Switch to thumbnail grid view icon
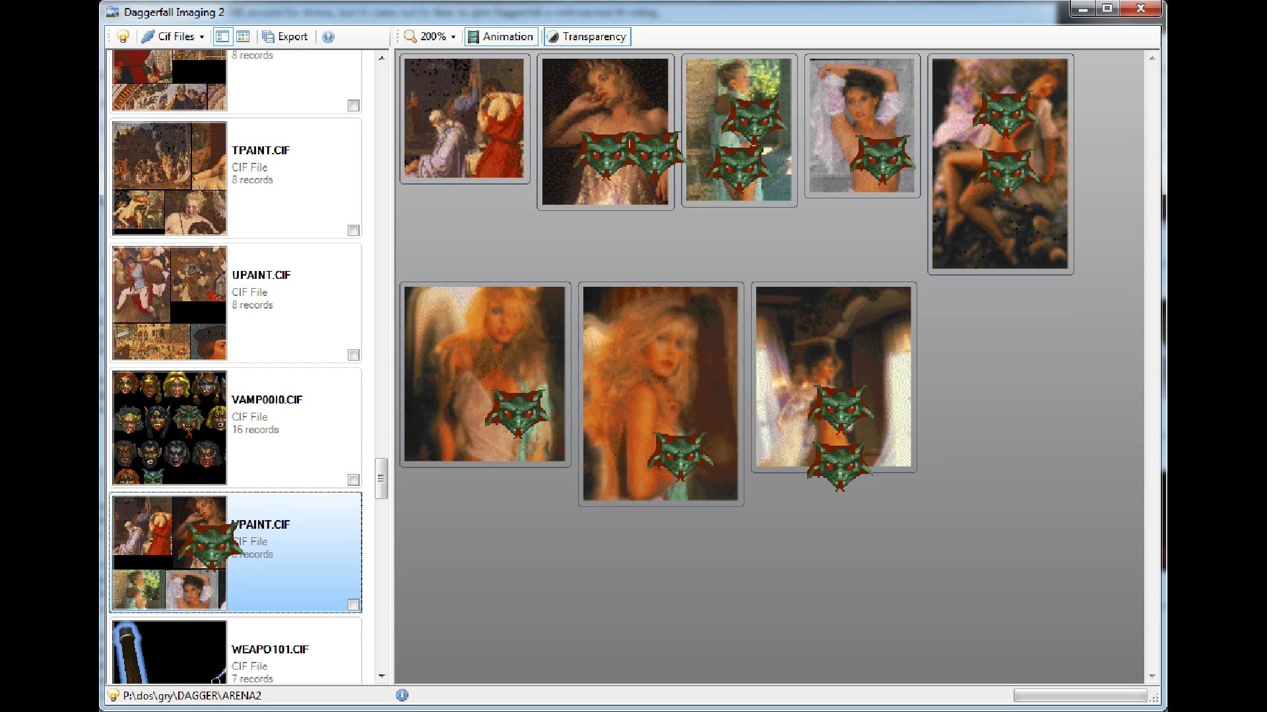The width and height of the screenshot is (1267, 712). 243,37
